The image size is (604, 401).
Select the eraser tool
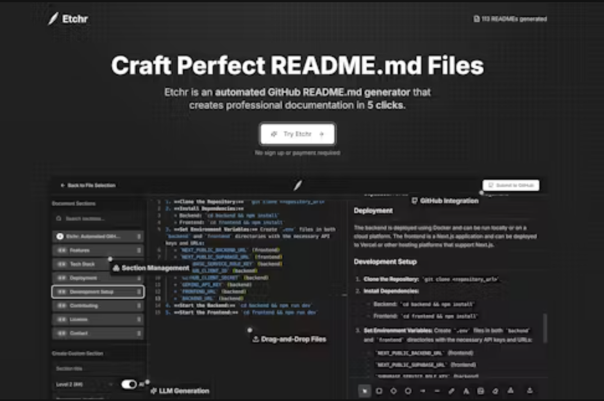pos(496,391)
